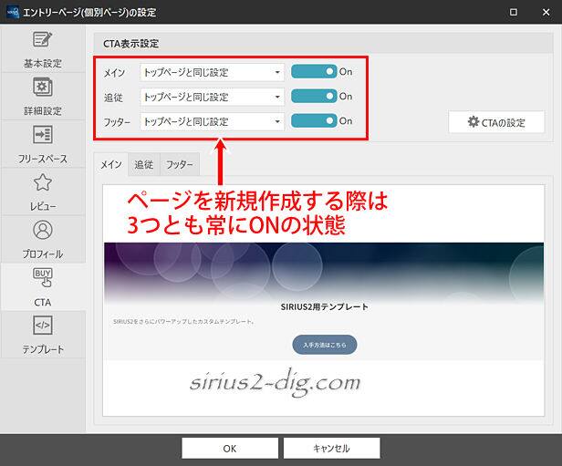Select the 詳細設定 gear icon
Viewport: 562px width, 466px height.
(43, 88)
